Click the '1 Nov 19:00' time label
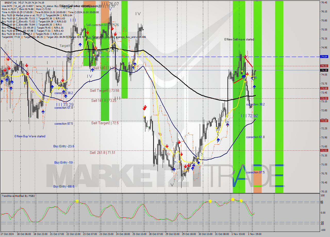The height and width of the screenshot is (237, 330). [x=255, y=234]
